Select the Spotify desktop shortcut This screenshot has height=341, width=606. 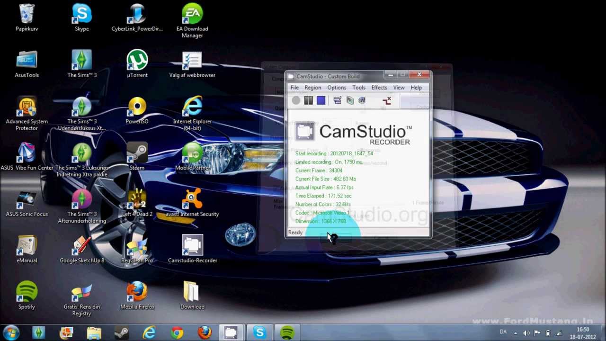click(27, 296)
